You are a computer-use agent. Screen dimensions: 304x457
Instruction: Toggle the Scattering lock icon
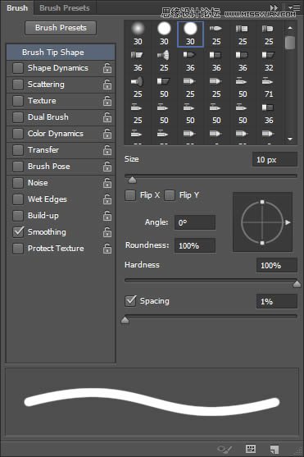107,85
